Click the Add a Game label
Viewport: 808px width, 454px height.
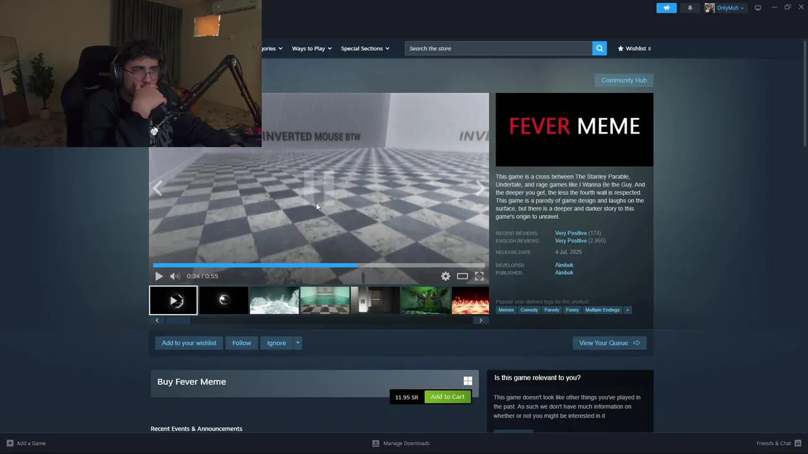(x=31, y=443)
